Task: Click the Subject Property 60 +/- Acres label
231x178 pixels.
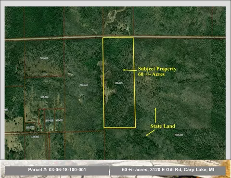Action: [x=157, y=71]
